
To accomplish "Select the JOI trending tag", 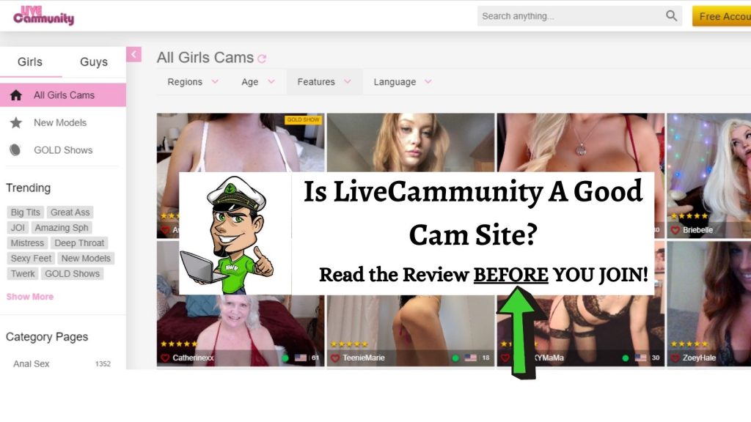I will point(18,228).
